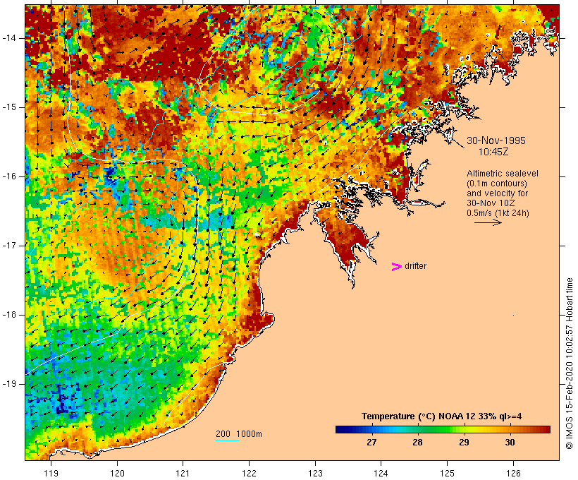578x480 pixels.
Task: Click the '0.5m/s (1kt 24h)' scale text
Action: point(498,213)
